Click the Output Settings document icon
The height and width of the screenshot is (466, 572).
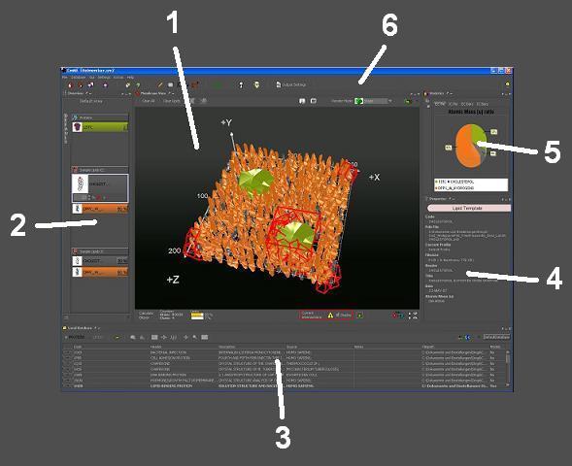click(279, 84)
